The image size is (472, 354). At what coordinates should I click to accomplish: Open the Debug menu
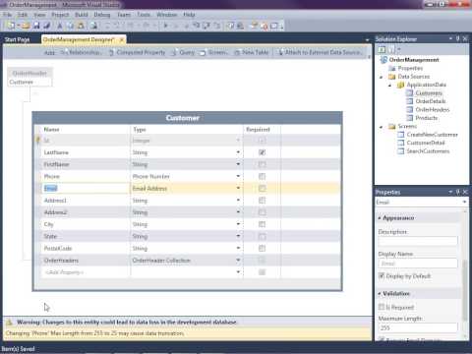point(102,15)
